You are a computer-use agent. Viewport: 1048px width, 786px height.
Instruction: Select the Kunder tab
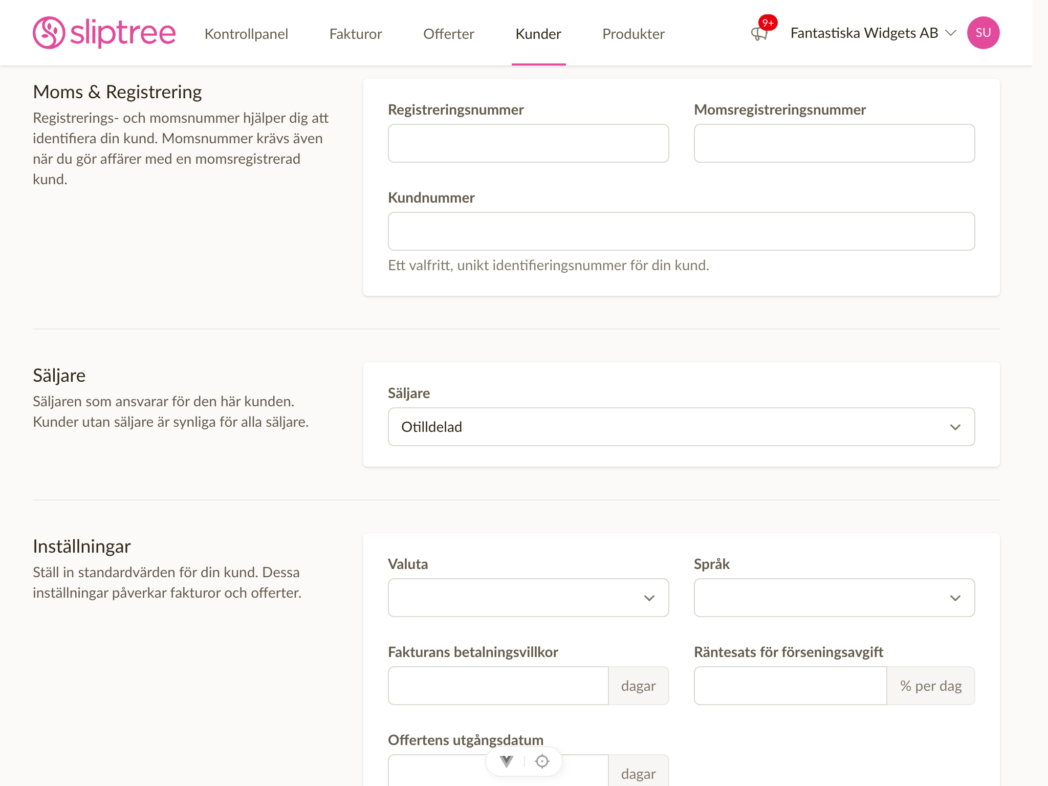tap(538, 34)
